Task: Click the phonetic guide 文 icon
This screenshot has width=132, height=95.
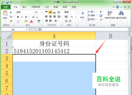Action: click(x=39, y=21)
